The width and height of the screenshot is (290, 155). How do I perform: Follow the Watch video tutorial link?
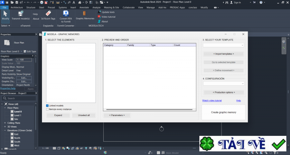[x=212, y=100]
